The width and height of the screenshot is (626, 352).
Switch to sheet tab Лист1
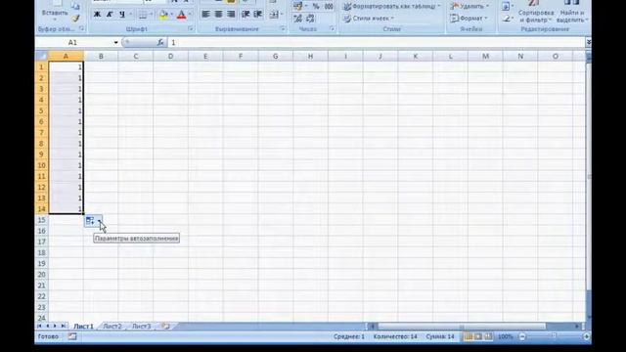[83, 327]
